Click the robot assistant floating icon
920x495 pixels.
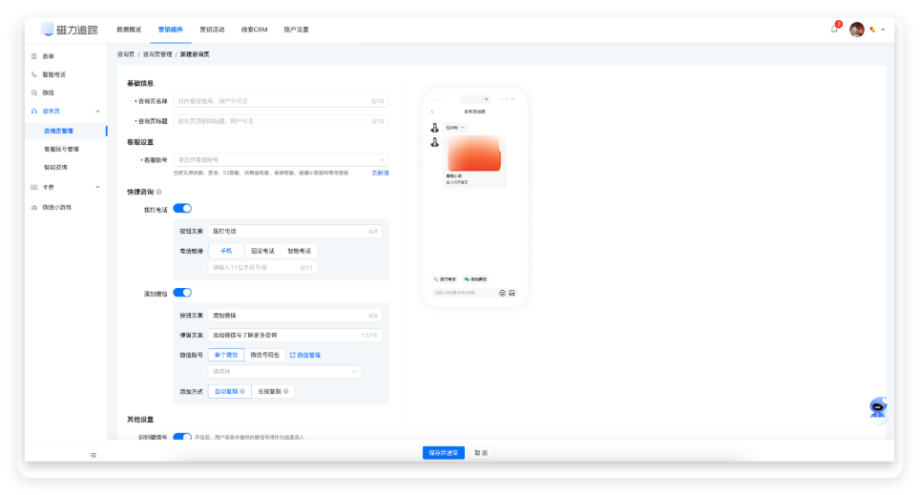tap(878, 407)
